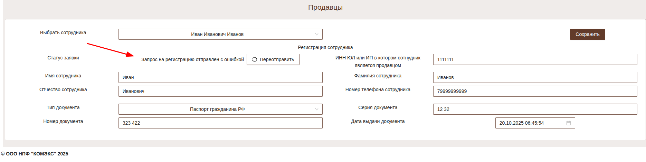Open the Выбрать сотрудника dropdown
646x162 pixels.
pos(220,34)
